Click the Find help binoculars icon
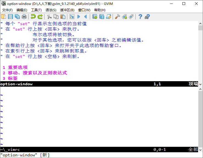 (x=147, y=17)
